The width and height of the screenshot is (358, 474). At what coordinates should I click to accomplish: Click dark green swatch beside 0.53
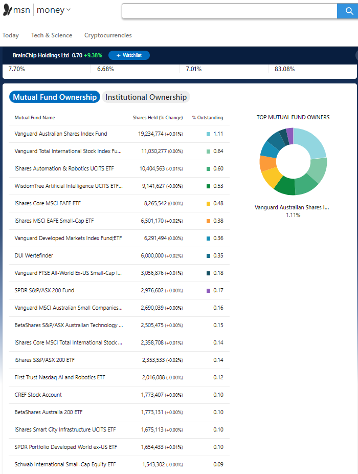(208, 186)
